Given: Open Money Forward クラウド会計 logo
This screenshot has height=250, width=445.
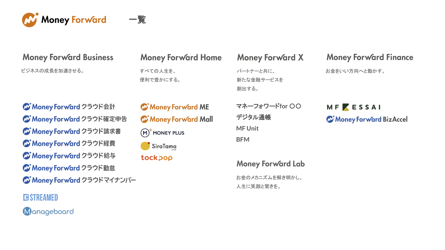Looking at the screenshot, I should (x=69, y=107).
